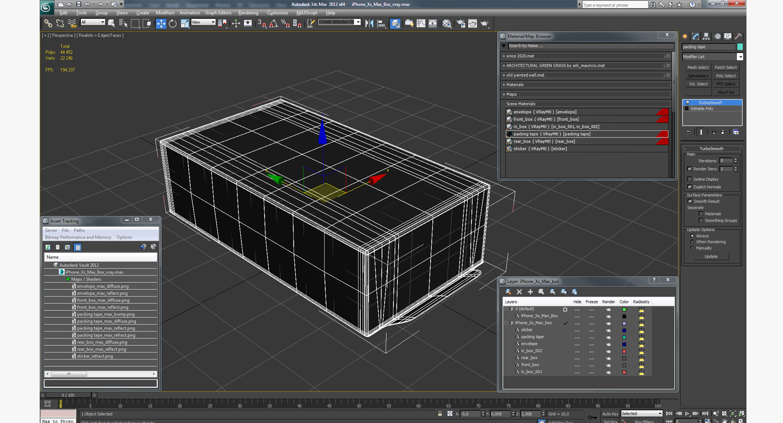The width and height of the screenshot is (783, 423).
Task: Add selected objects to layer plus icon
Action: pyautogui.click(x=530, y=292)
